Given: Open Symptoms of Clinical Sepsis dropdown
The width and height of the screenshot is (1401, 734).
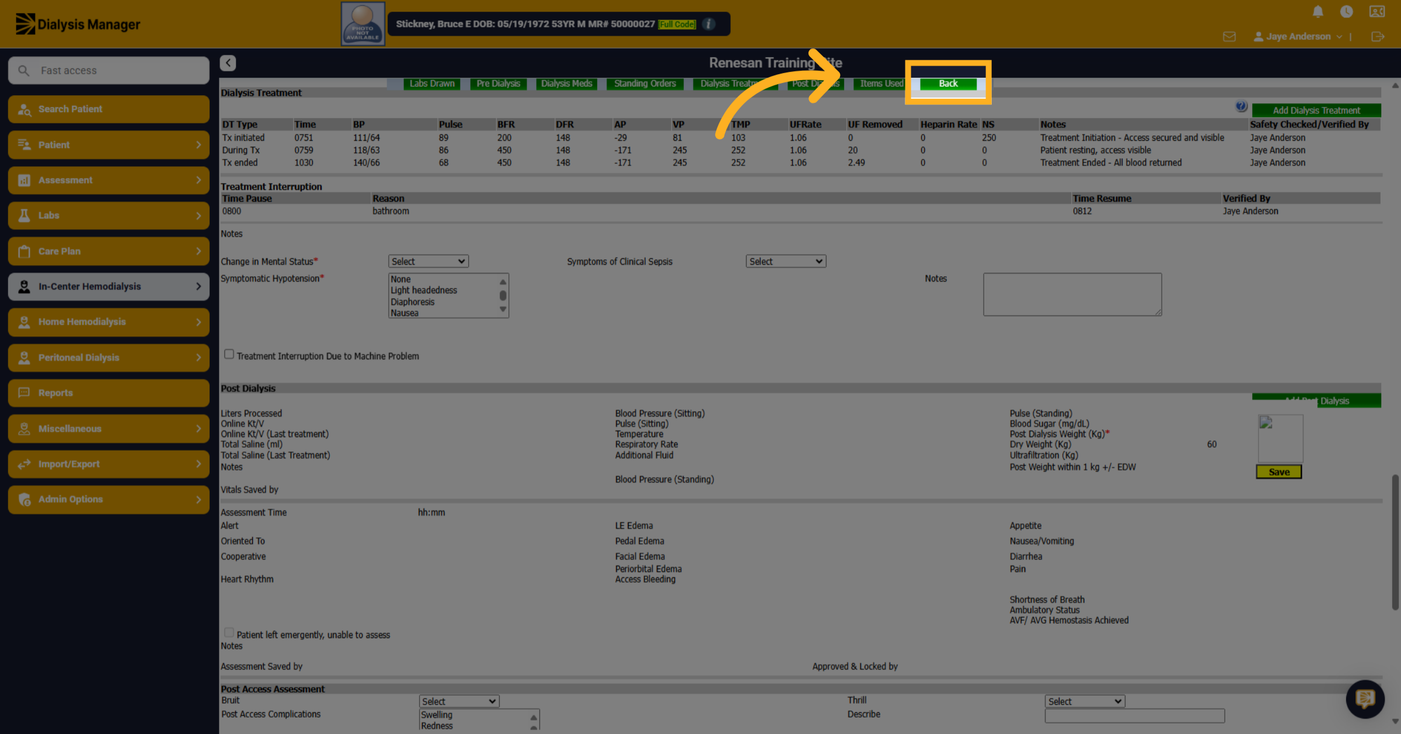Looking at the screenshot, I should click(x=786, y=261).
